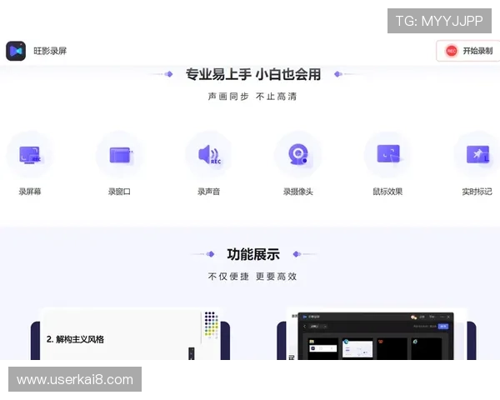Viewport: 500px width, 400px height.
Task: Click the 专业易上手 小白也会用 heading
Action: tap(253, 74)
